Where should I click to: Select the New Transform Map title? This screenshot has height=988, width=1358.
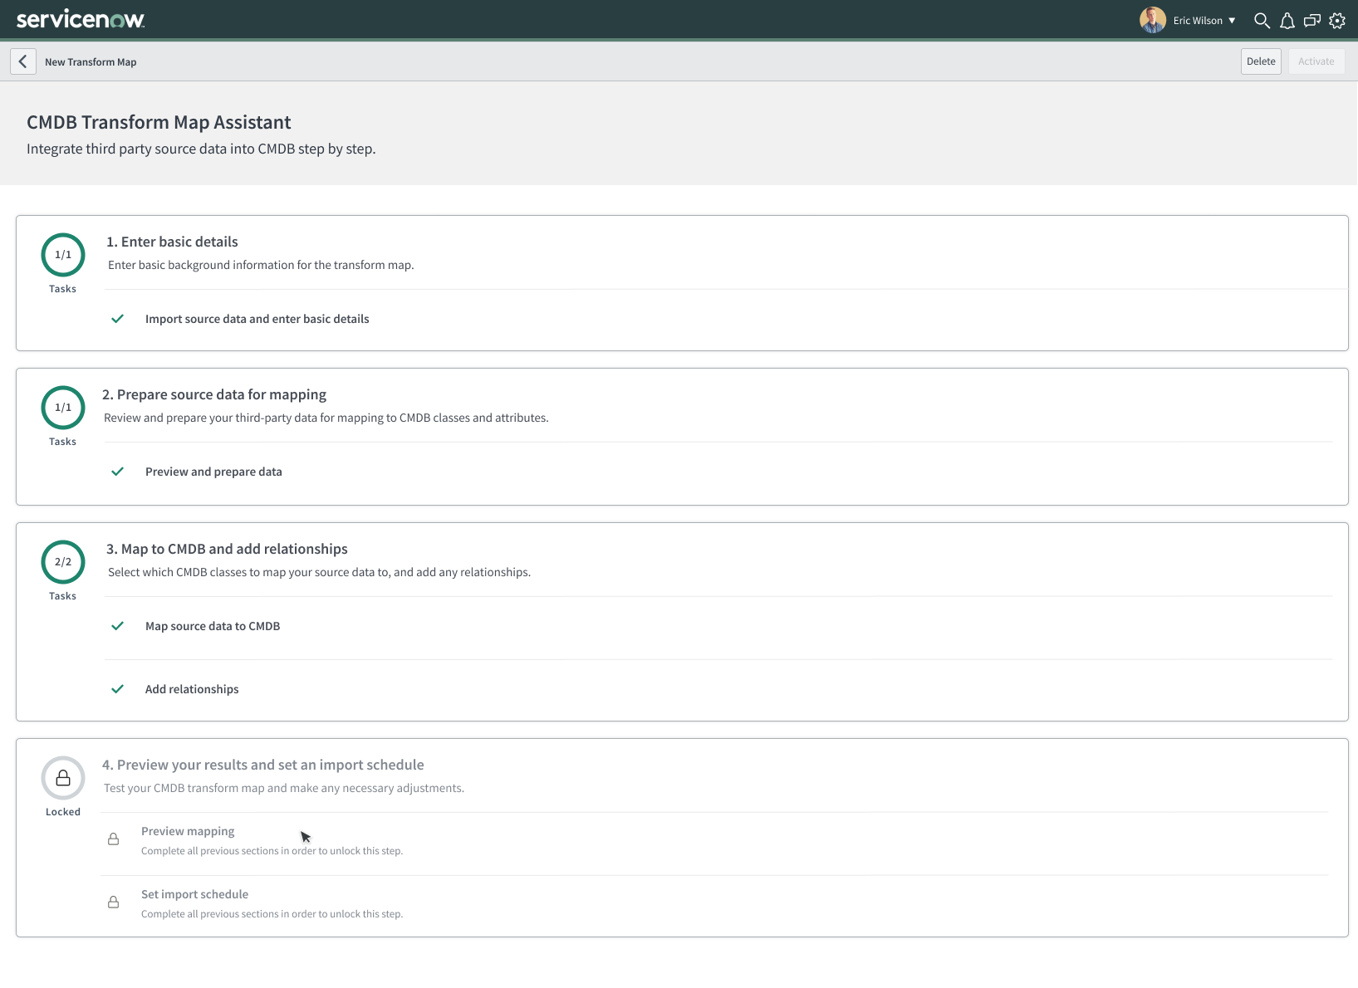(91, 62)
